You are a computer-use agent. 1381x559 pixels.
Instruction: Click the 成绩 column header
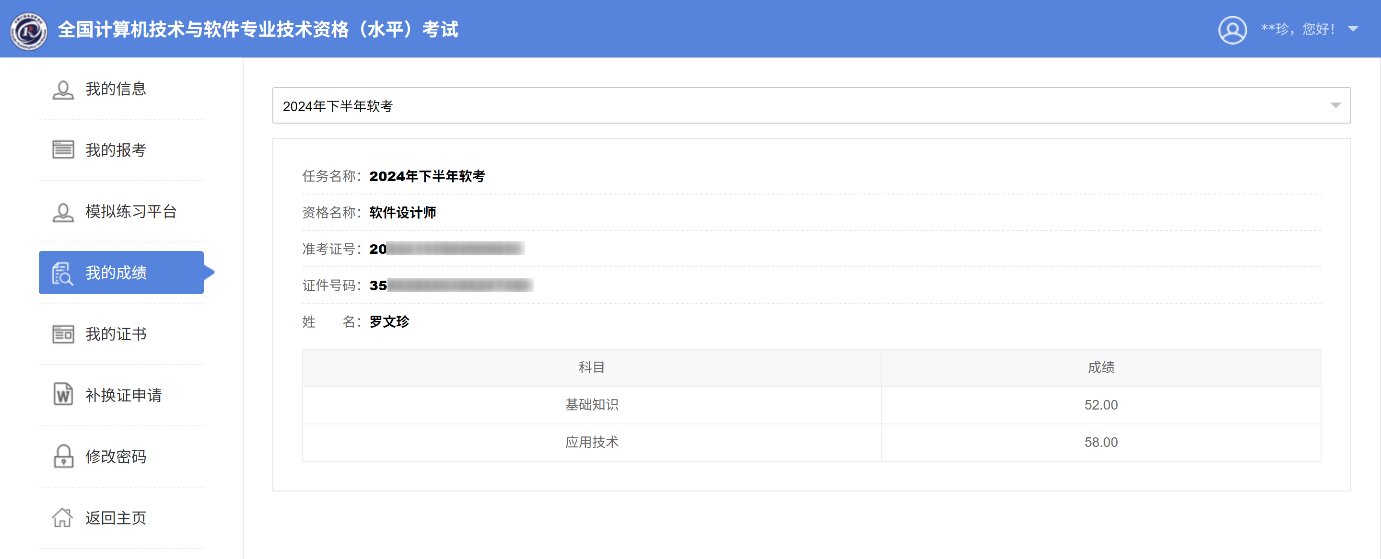click(1100, 367)
